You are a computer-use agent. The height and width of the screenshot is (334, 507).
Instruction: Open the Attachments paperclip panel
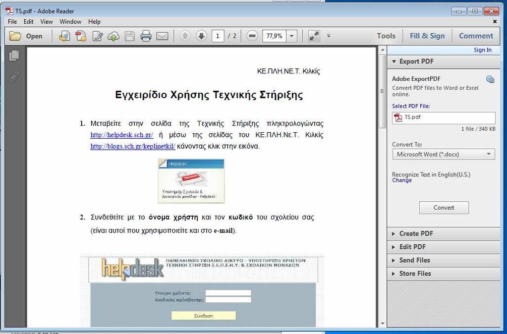(13, 77)
